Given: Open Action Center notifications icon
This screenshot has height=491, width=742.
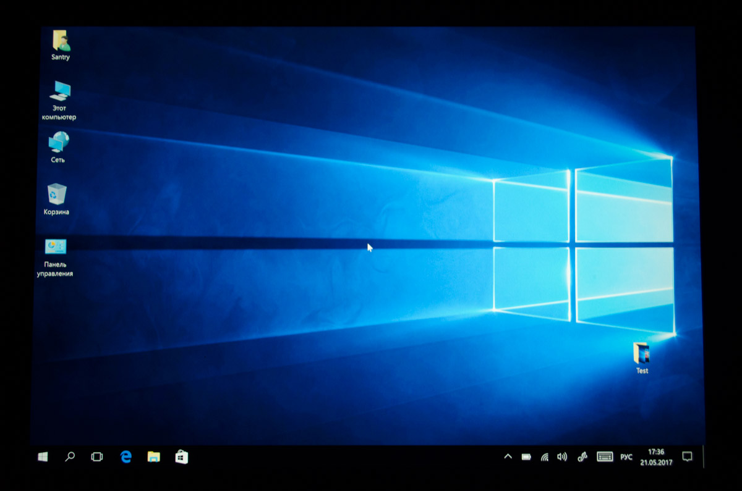Looking at the screenshot, I should tap(687, 457).
